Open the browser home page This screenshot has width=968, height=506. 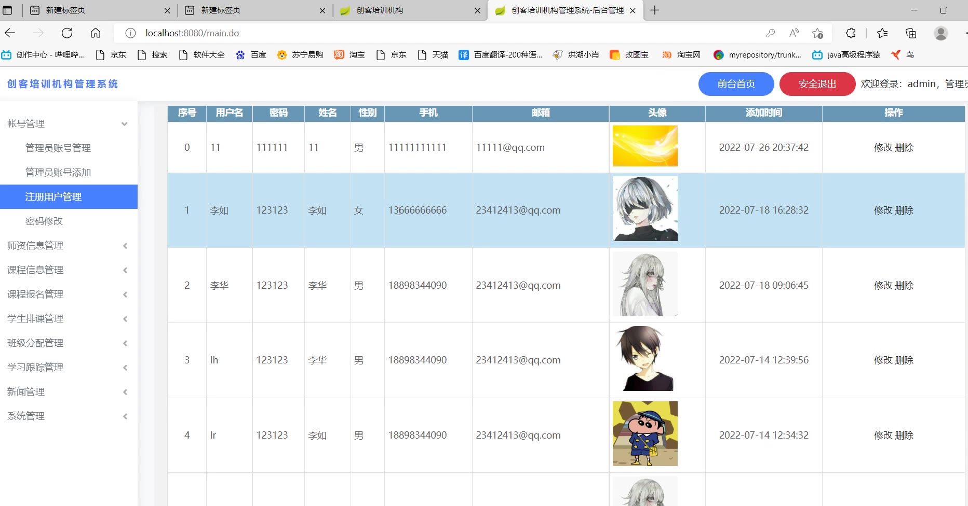point(96,33)
